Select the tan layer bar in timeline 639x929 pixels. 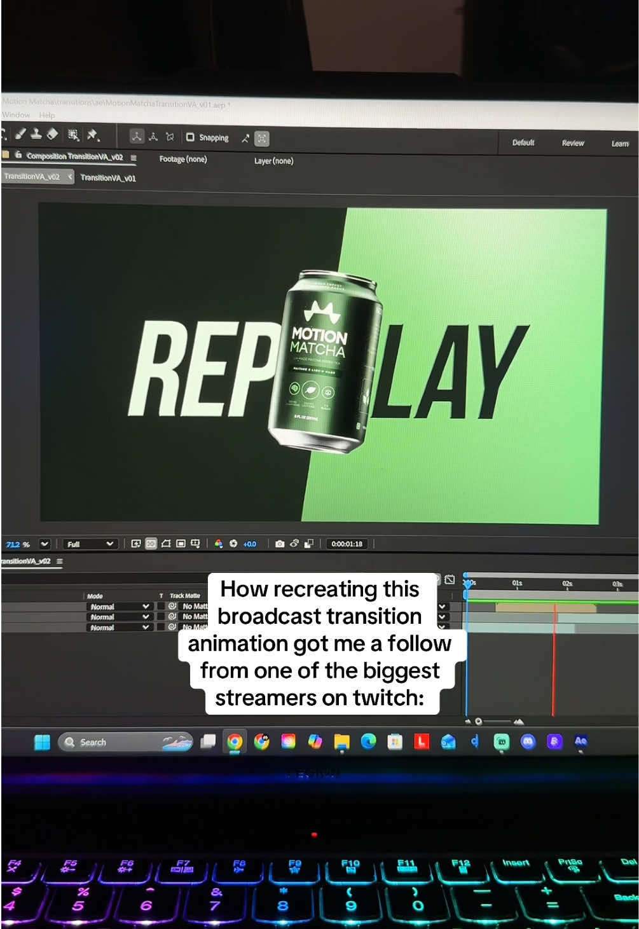(546, 607)
